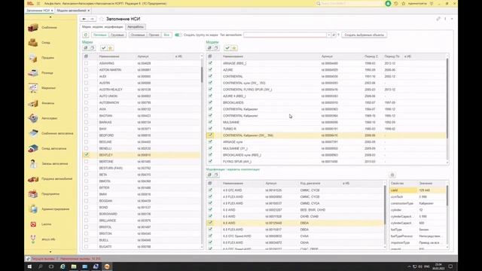
Task: Open the Тип автомобиля dropdown arrow
Action: tap(329, 35)
